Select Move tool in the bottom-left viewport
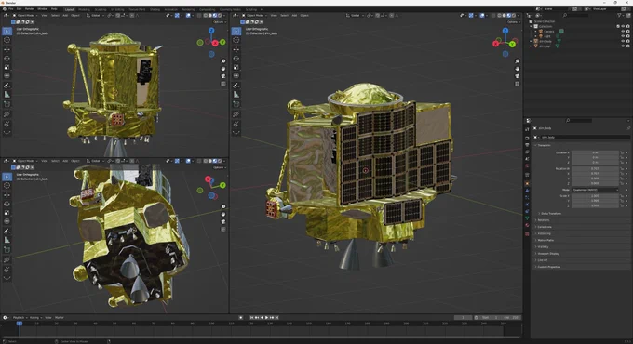 pyautogui.click(x=7, y=195)
